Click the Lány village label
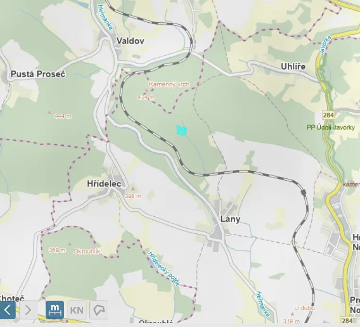Viewport: 360px width, 327px height. coord(230,219)
